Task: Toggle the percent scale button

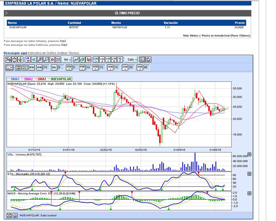Action: point(120,60)
